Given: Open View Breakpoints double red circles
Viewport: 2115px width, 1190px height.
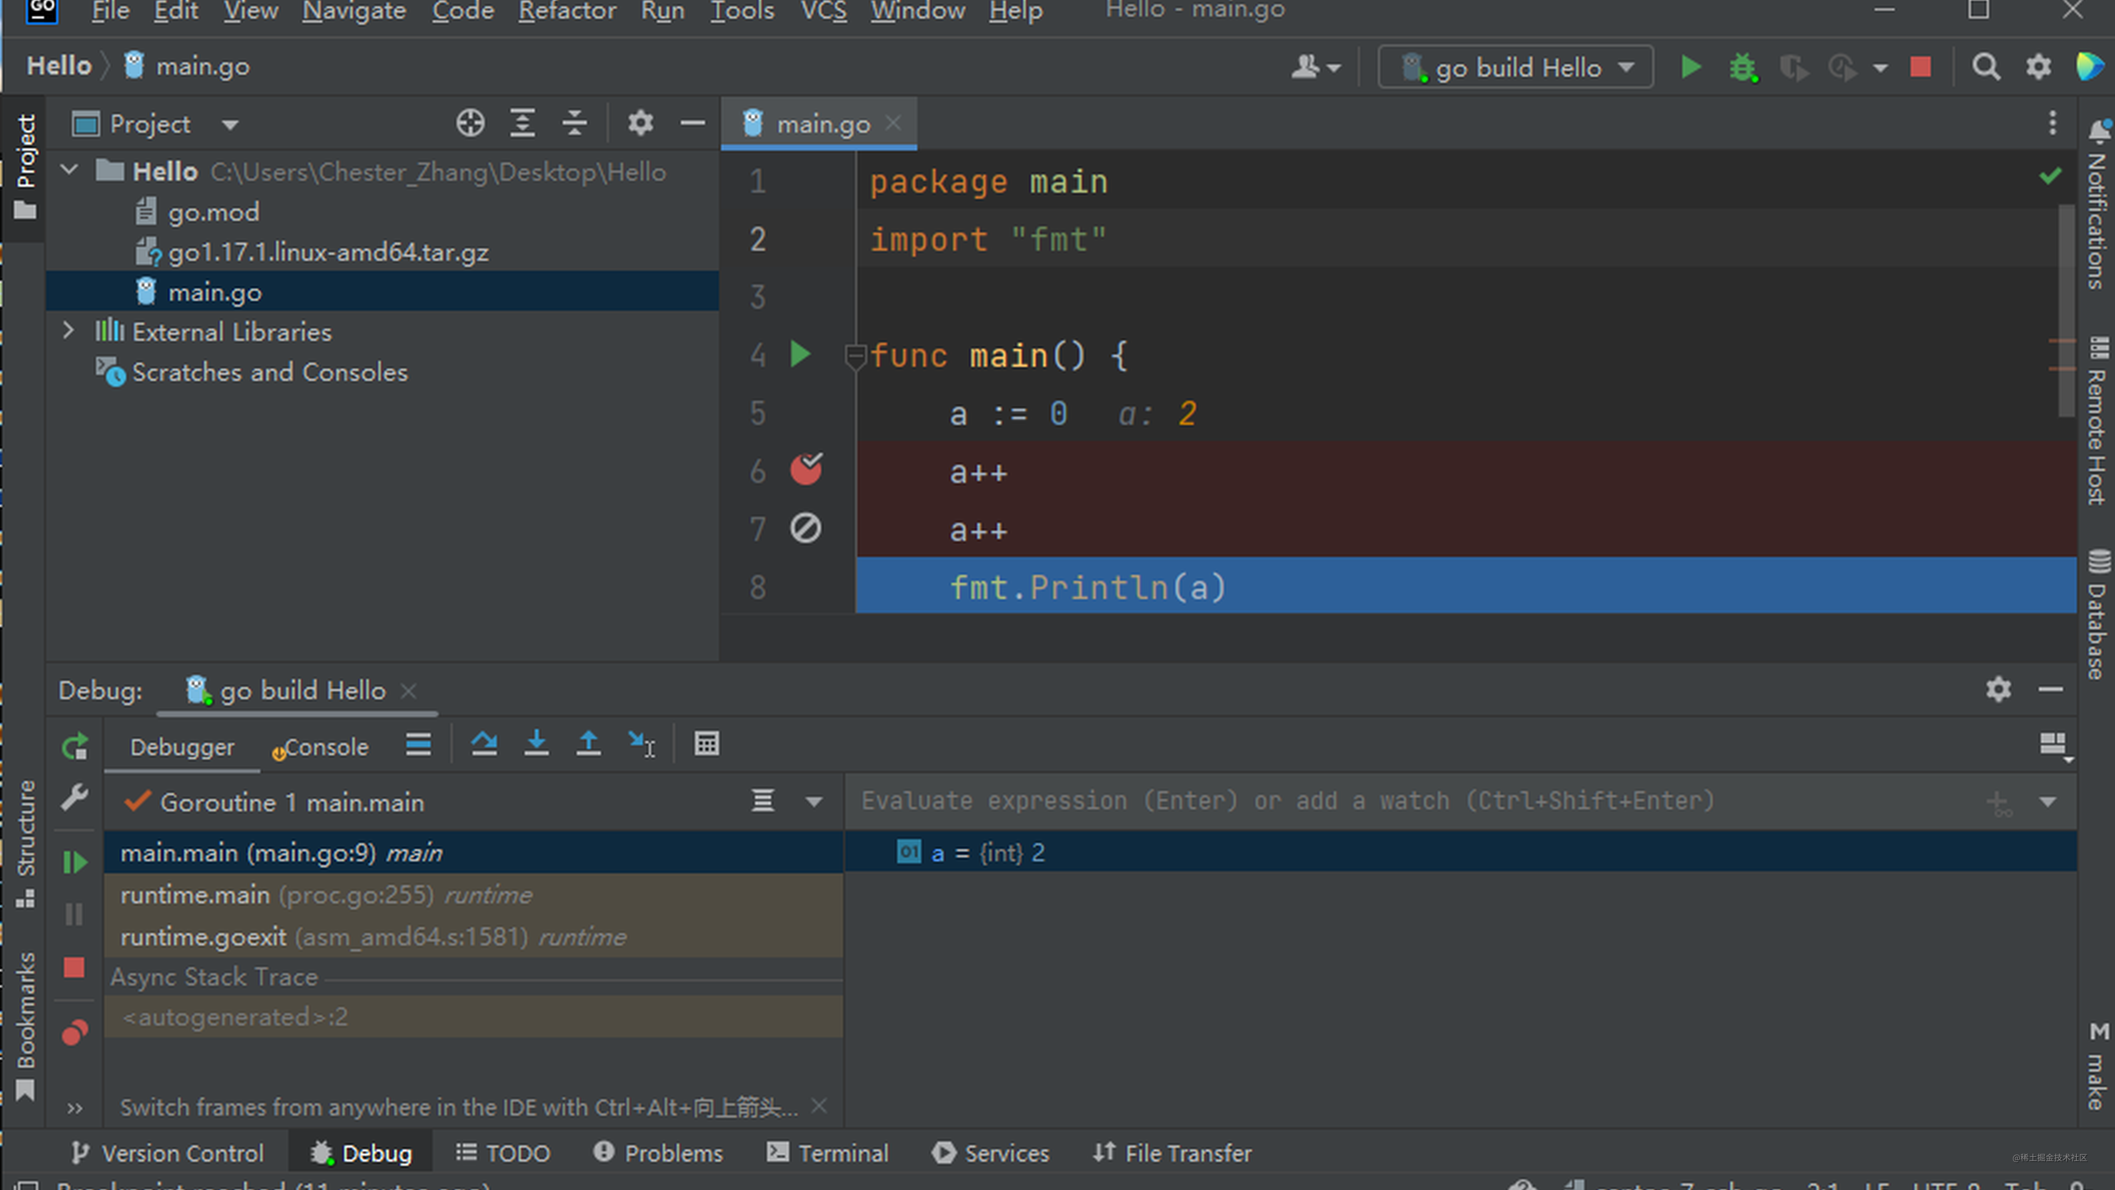Looking at the screenshot, I should (x=74, y=1032).
